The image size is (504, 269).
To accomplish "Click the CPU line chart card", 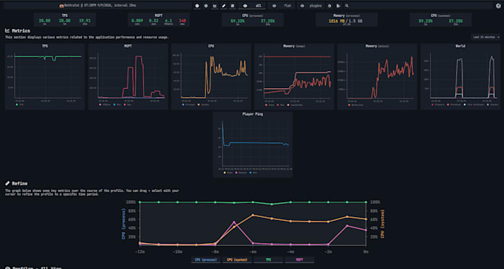I will pos(211,76).
